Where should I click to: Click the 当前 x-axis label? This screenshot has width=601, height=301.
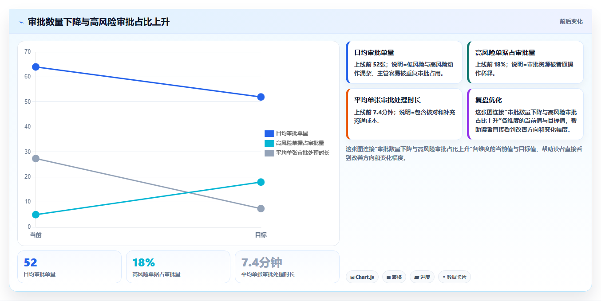[x=36, y=235]
